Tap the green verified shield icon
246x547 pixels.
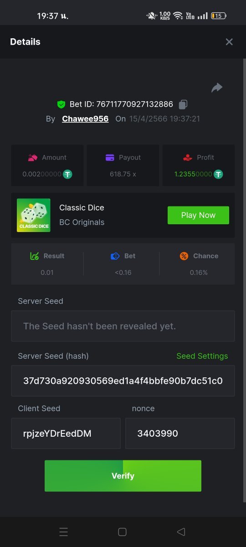point(61,104)
